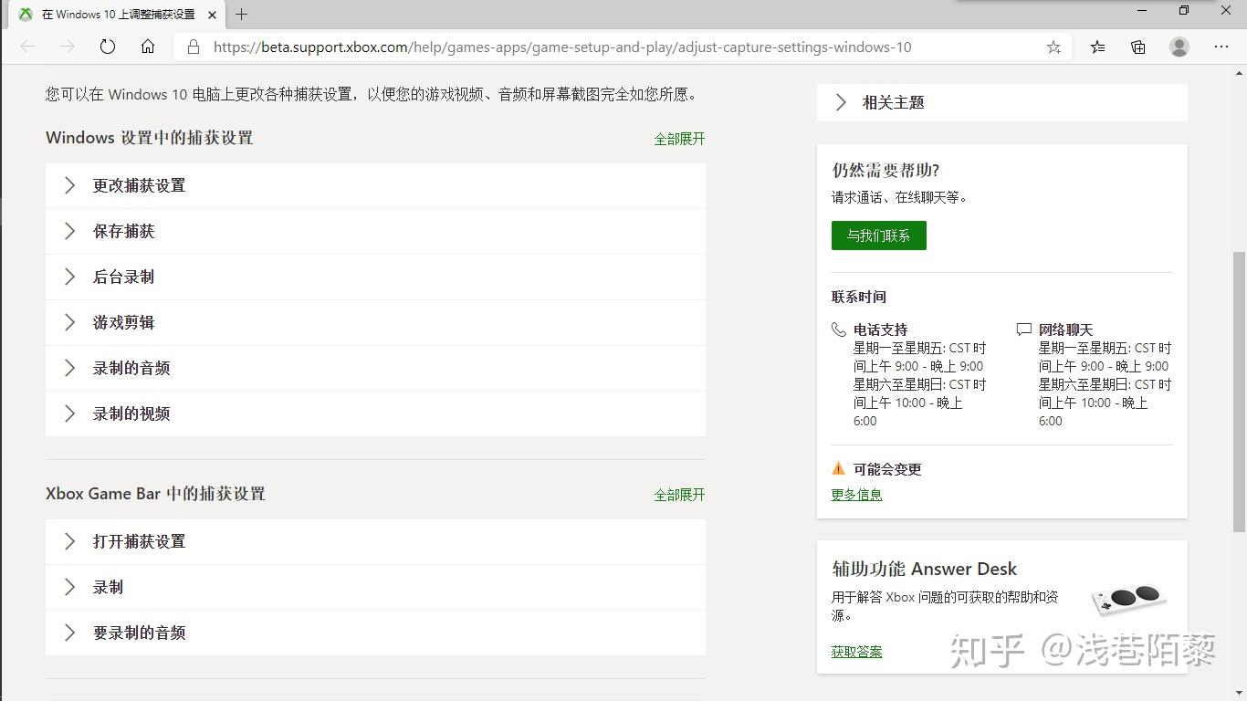Open the favorites list icon

(1097, 47)
